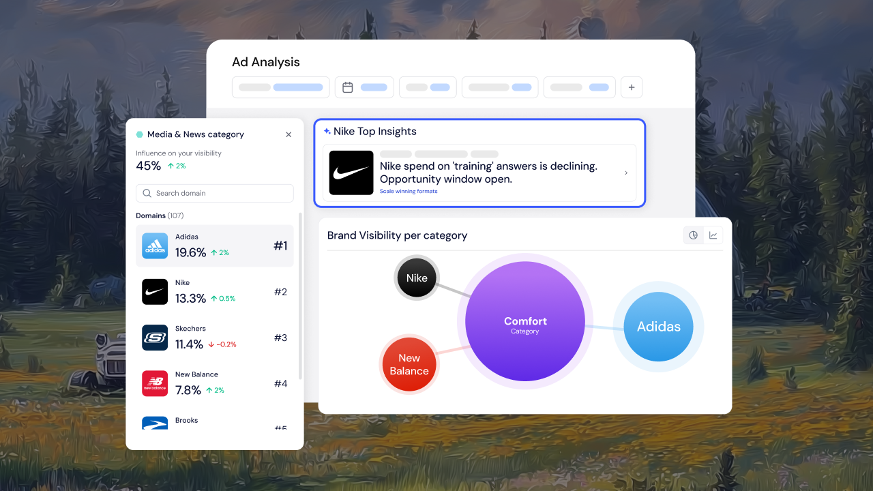
Task: Click the 'Domains (107)' heading
Action: click(160, 215)
